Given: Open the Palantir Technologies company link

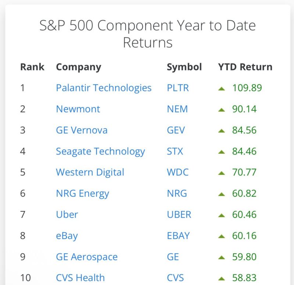Looking at the screenshot, I should coord(104,88).
